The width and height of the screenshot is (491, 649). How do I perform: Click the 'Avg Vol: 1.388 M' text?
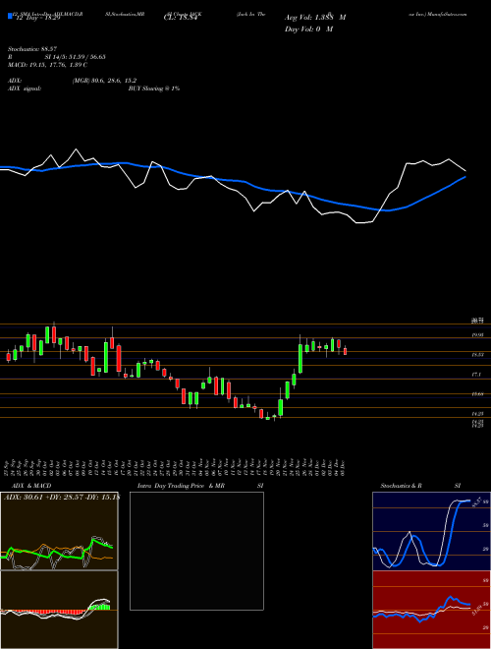315,18
